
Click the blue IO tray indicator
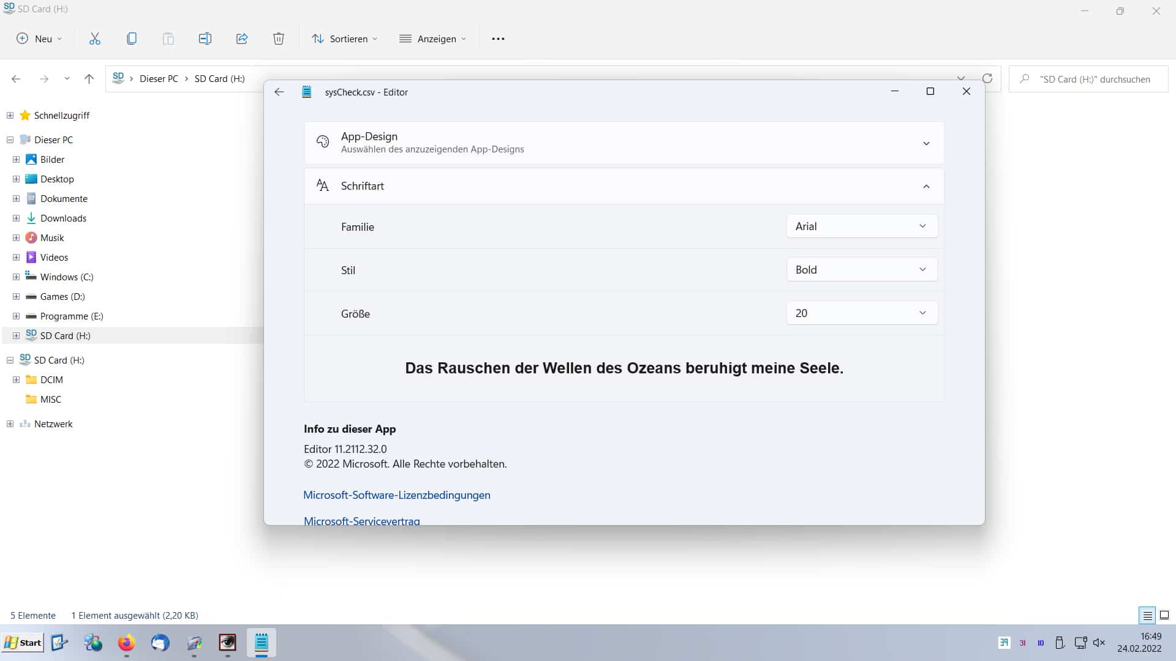[1041, 643]
